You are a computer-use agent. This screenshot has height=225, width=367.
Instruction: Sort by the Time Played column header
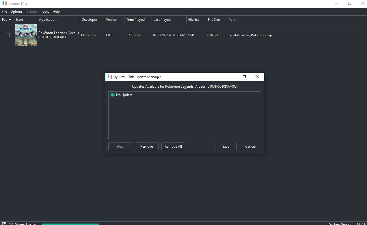(x=135, y=20)
